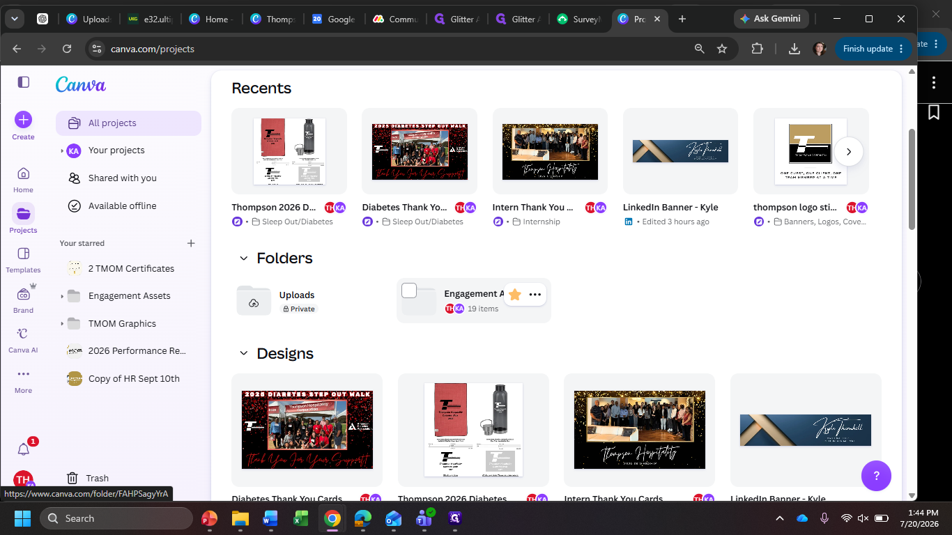The width and height of the screenshot is (952, 535).
Task: Open the Home icon in Canva sidebar
Action: point(23,173)
